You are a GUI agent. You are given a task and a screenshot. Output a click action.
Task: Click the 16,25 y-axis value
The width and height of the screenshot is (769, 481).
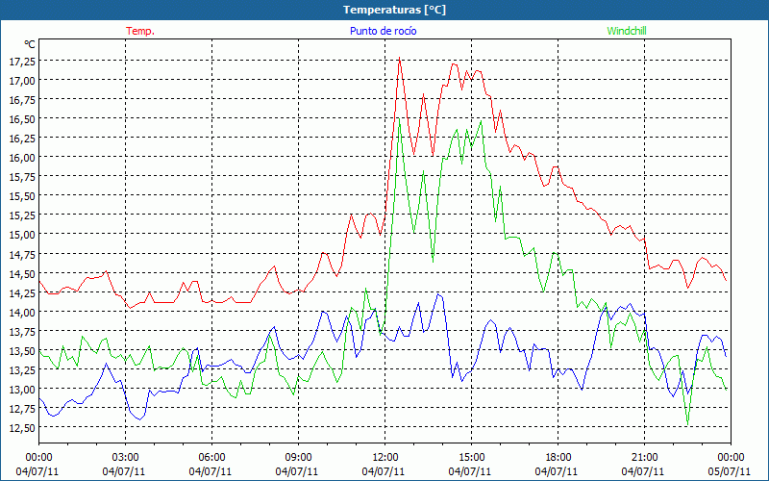click(x=22, y=138)
